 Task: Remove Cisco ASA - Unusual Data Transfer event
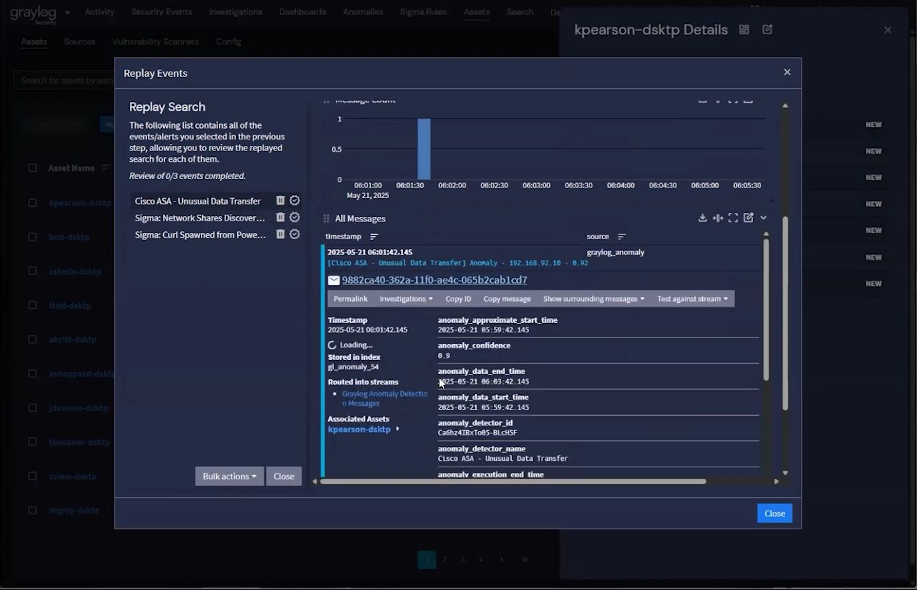(280, 200)
